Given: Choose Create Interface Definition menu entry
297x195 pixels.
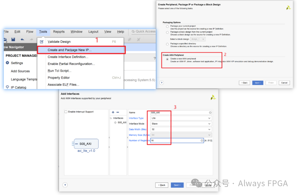Looking at the screenshot, I should 81,57.
